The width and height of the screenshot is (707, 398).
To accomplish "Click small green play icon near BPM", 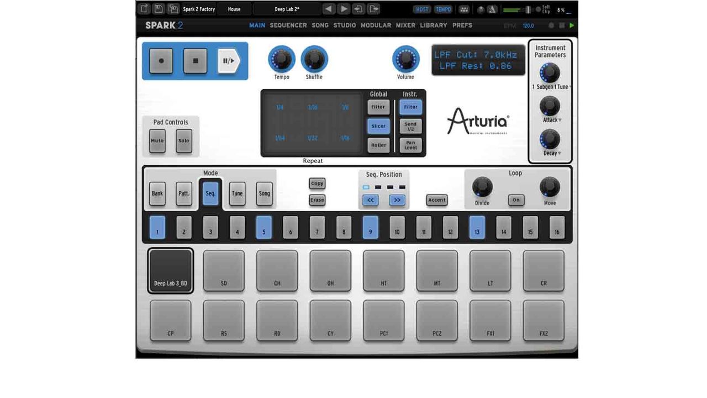I will (x=572, y=25).
